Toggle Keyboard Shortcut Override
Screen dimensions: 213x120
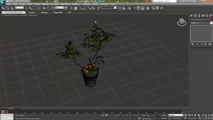point(76,8)
